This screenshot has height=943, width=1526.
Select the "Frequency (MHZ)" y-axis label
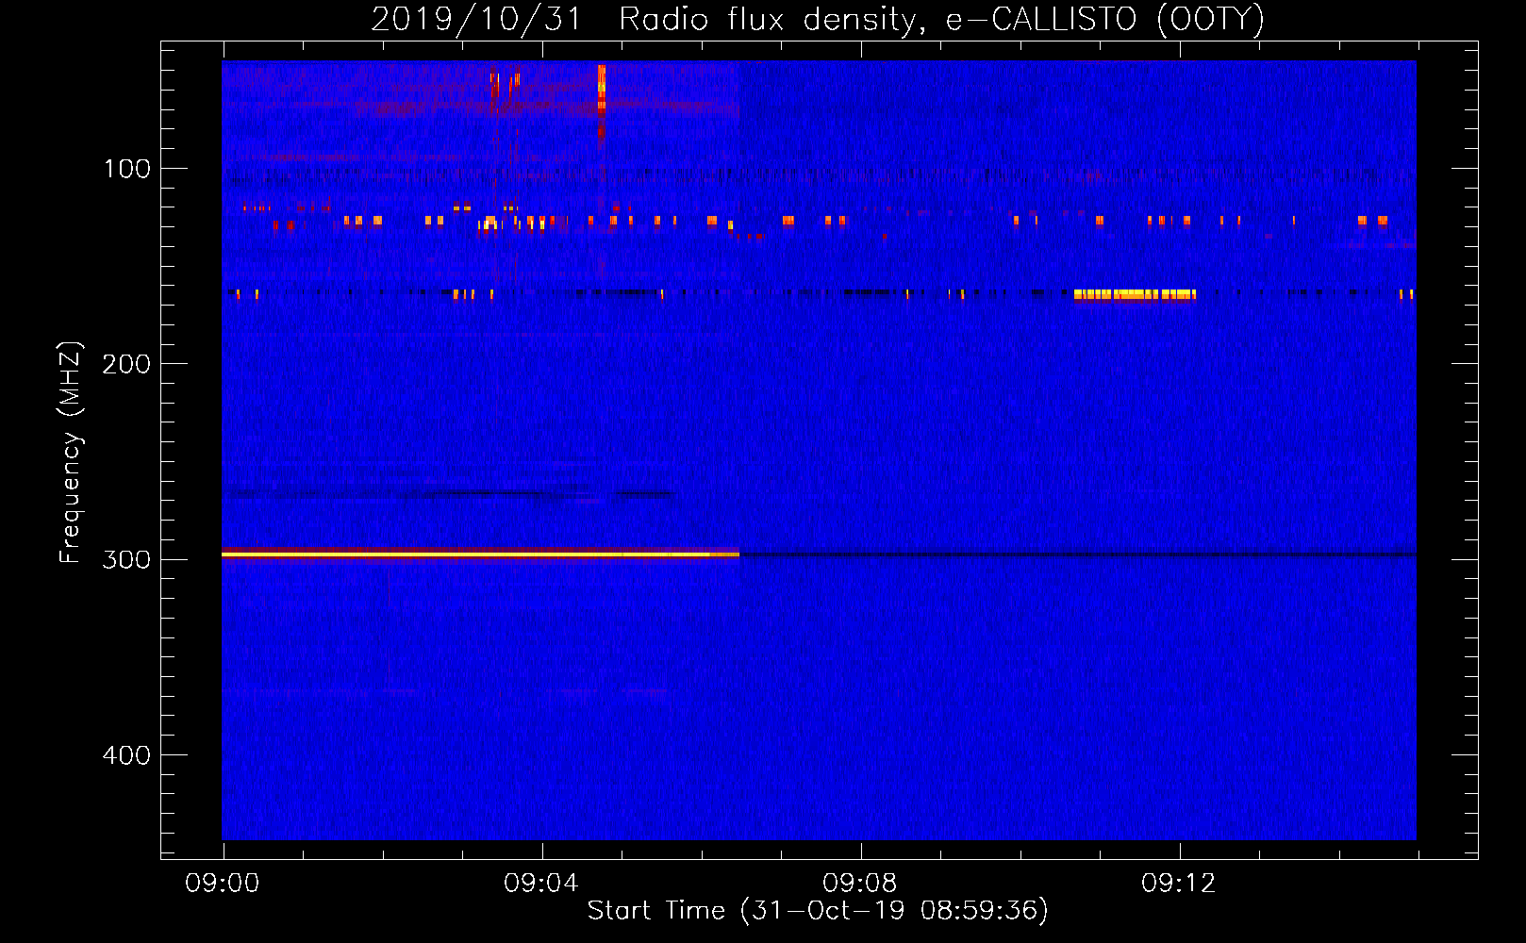click(71, 453)
